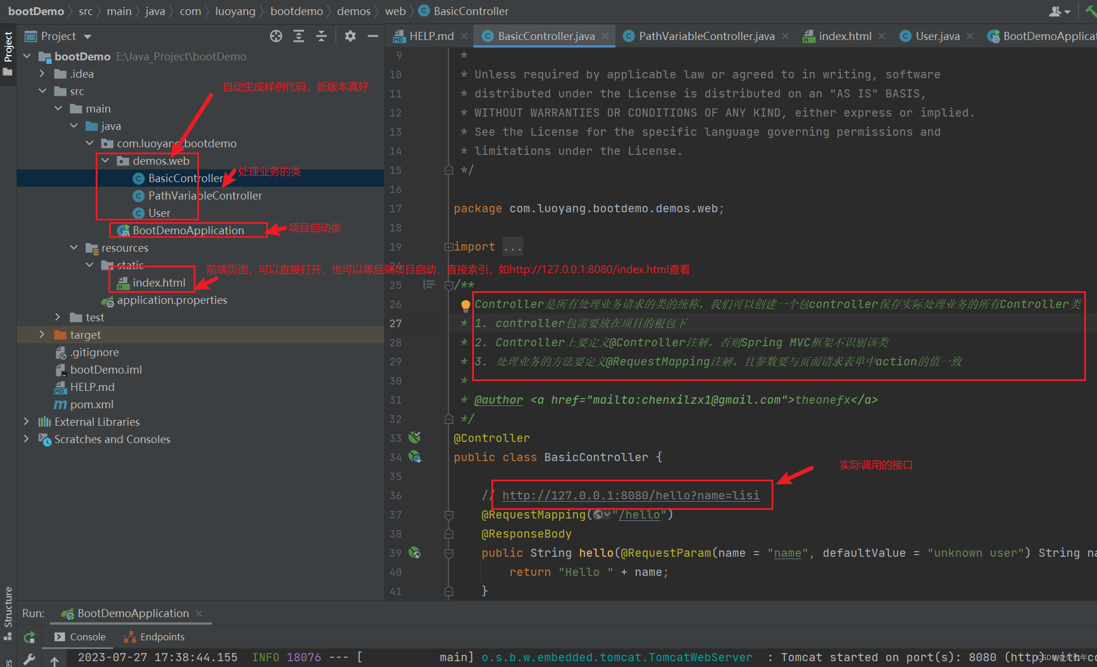Click the wrench icon in Run panel
The height and width of the screenshot is (667, 1097).
(x=30, y=659)
